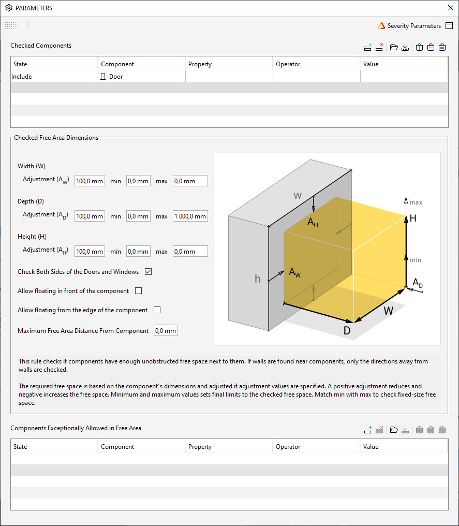The height and width of the screenshot is (526, 459).
Task: Click the Delete Row icon above Checked Components
Action: [379, 47]
